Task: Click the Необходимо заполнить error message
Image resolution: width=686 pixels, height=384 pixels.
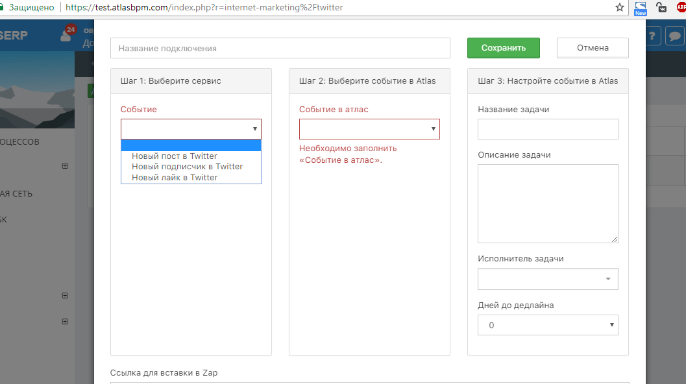Action: coord(348,154)
